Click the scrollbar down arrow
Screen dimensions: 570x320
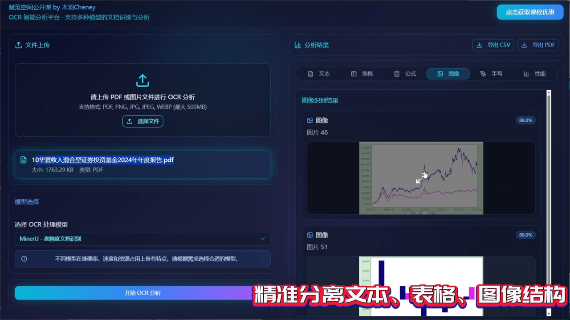click(549, 313)
